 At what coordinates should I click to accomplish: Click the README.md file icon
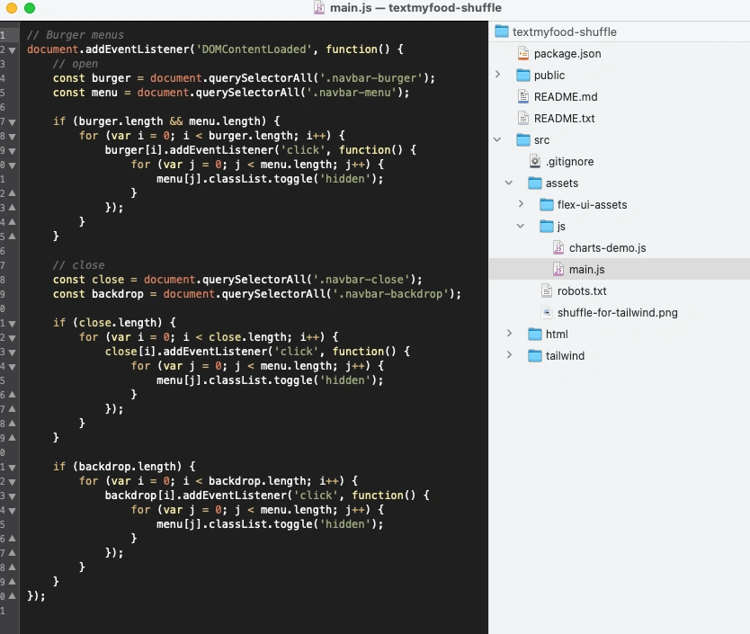pos(523,97)
